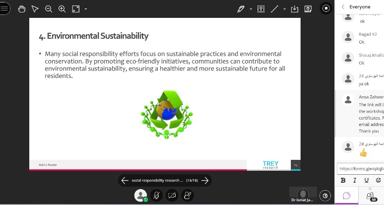Zoom out of the slide

point(49,9)
